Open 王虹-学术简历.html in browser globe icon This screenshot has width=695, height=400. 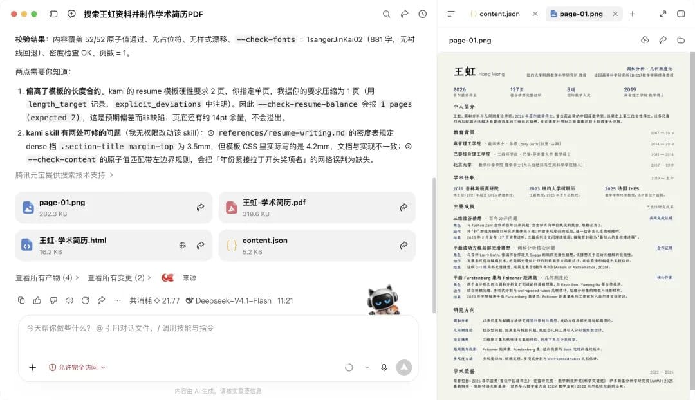[x=182, y=246]
